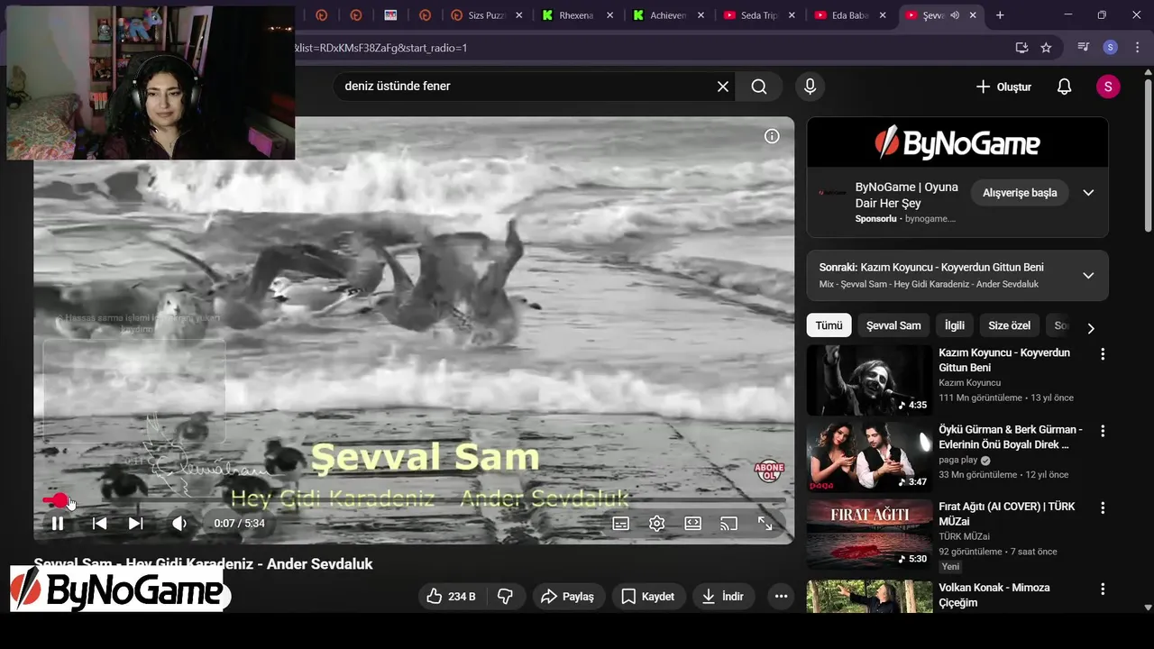Search by voice with microphone

click(810, 87)
